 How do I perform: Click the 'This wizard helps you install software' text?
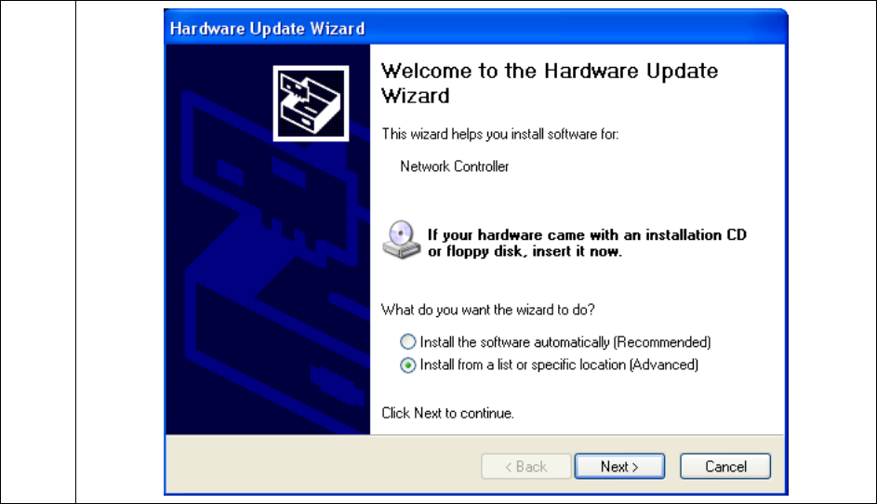pos(500,134)
